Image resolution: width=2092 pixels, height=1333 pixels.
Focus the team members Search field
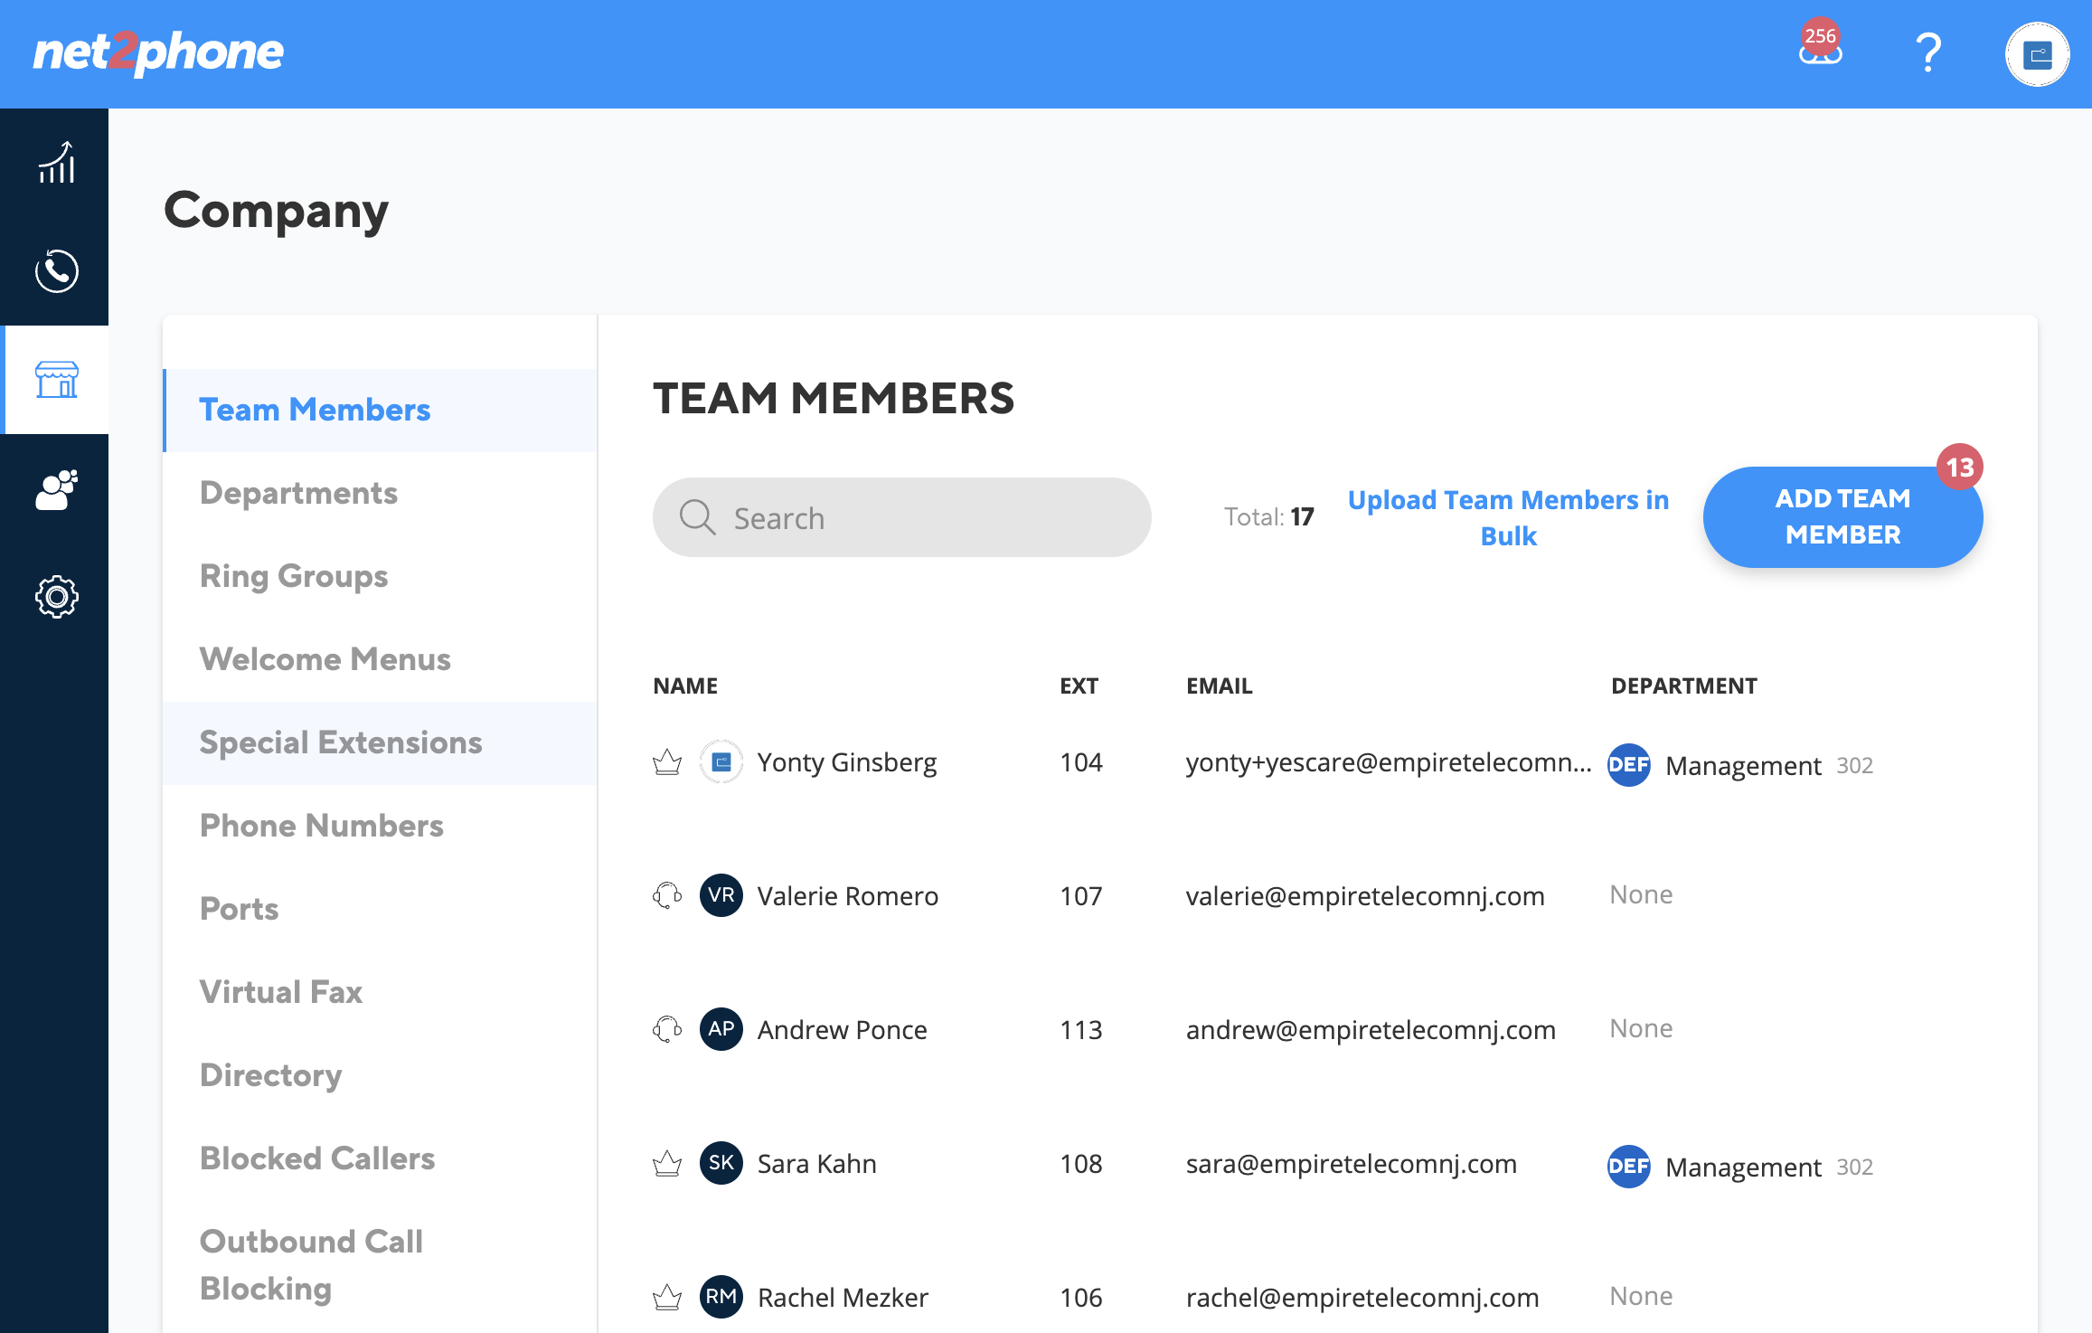pyautogui.click(x=901, y=517)
